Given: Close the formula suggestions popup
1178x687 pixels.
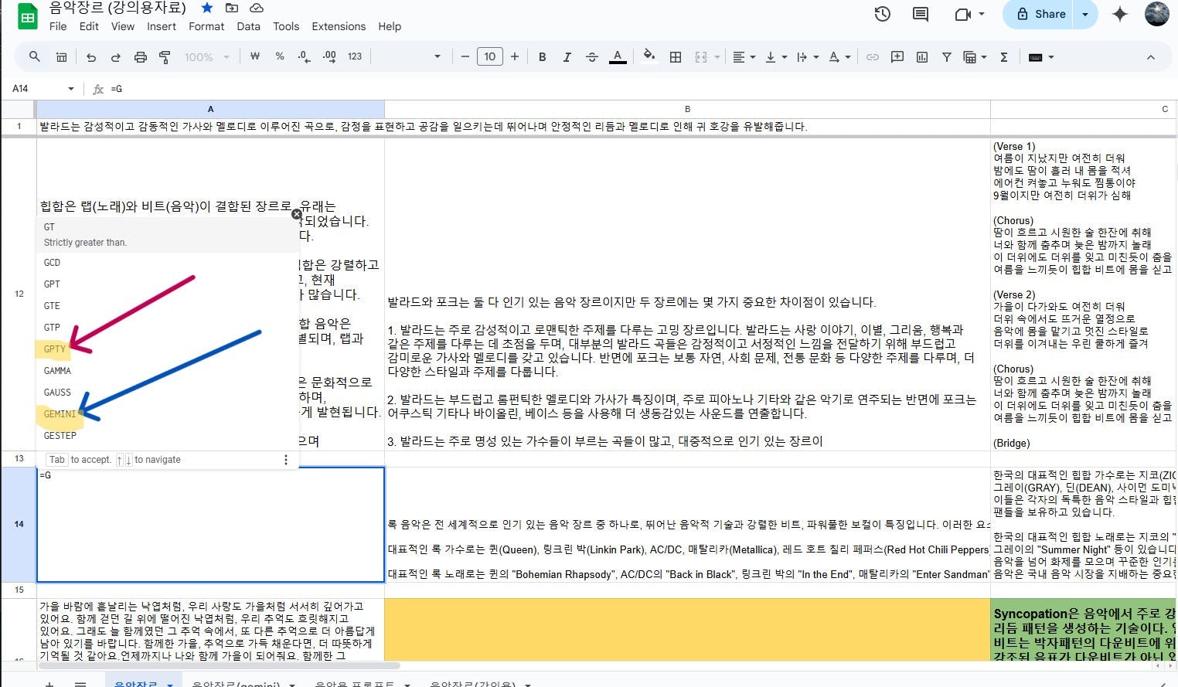Looking at the screenshot, I should pos(297,214).
